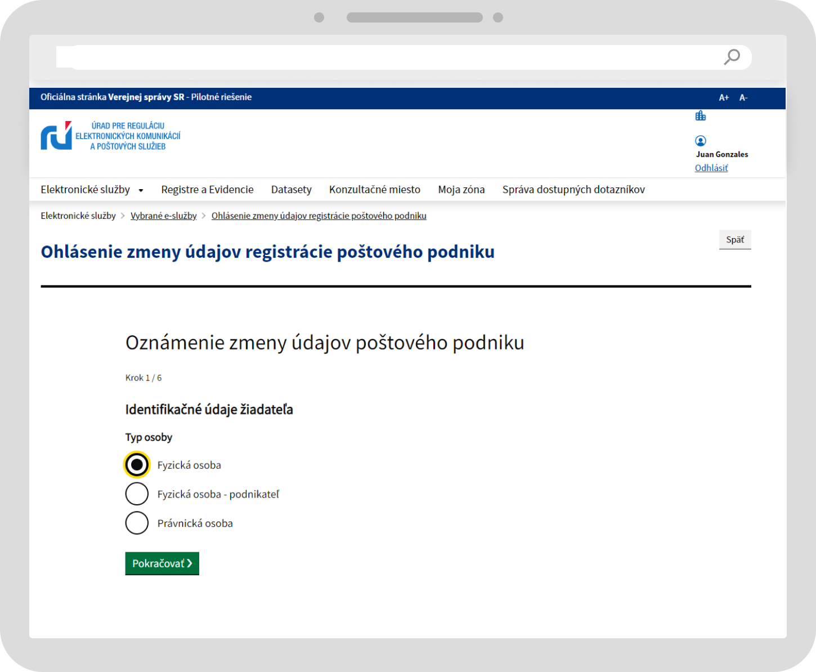Image resolution: width=816 pixels, height=672 pixels.
Task: Click the Späť back button
Action: tap(734, 240)
